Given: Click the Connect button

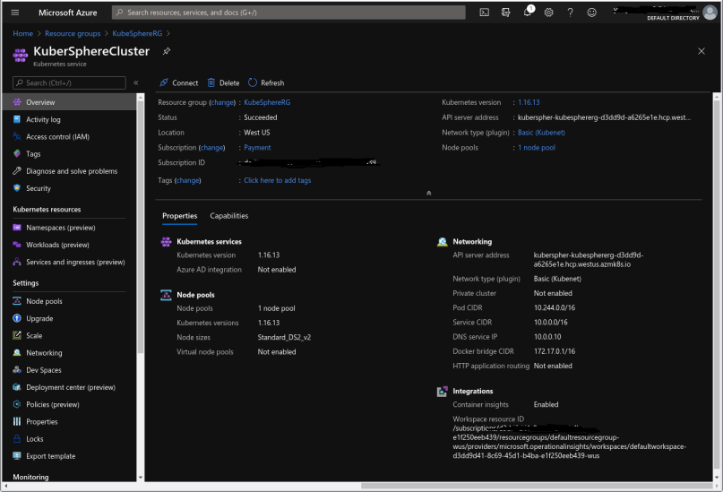Looking at the screenshot, I should (178, 82).
